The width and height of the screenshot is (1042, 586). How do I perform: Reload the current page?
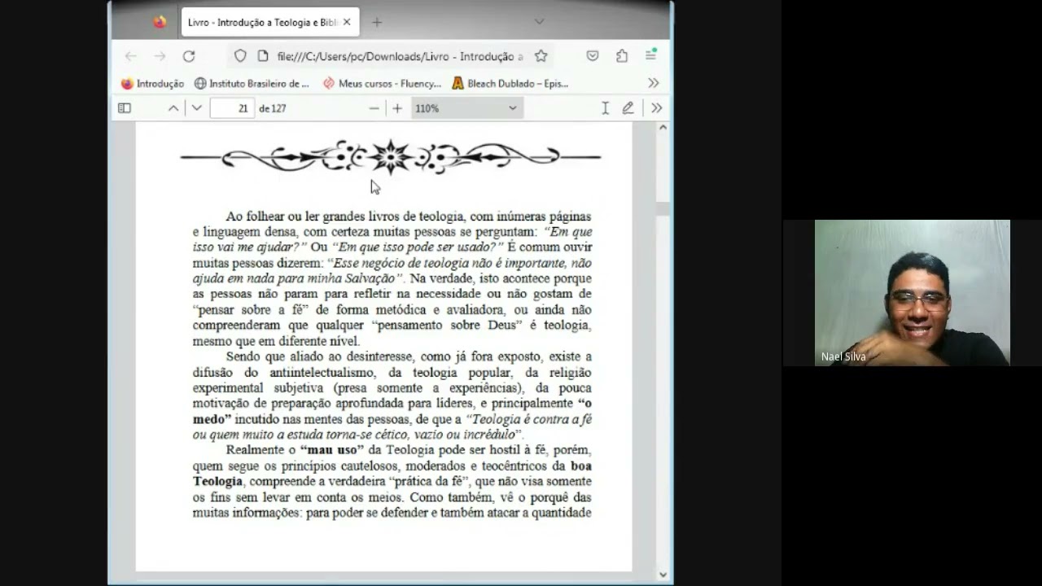189,56
